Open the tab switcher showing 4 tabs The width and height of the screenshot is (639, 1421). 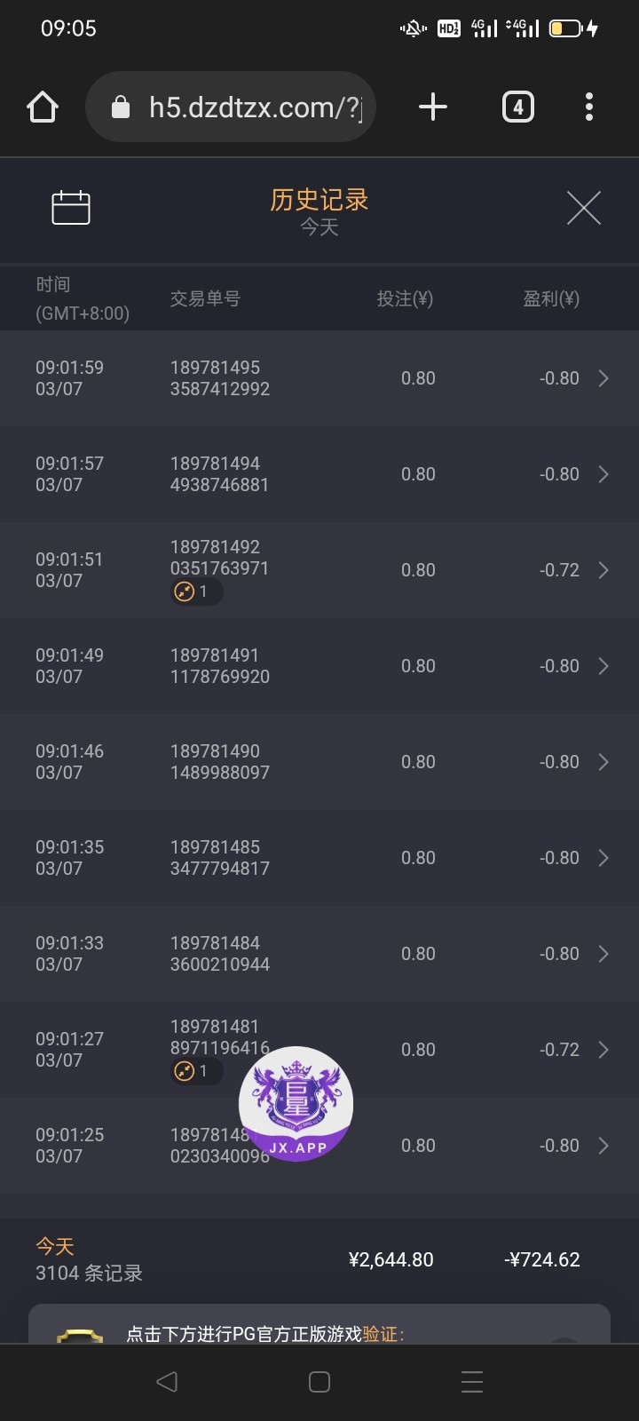click(518, 107)
